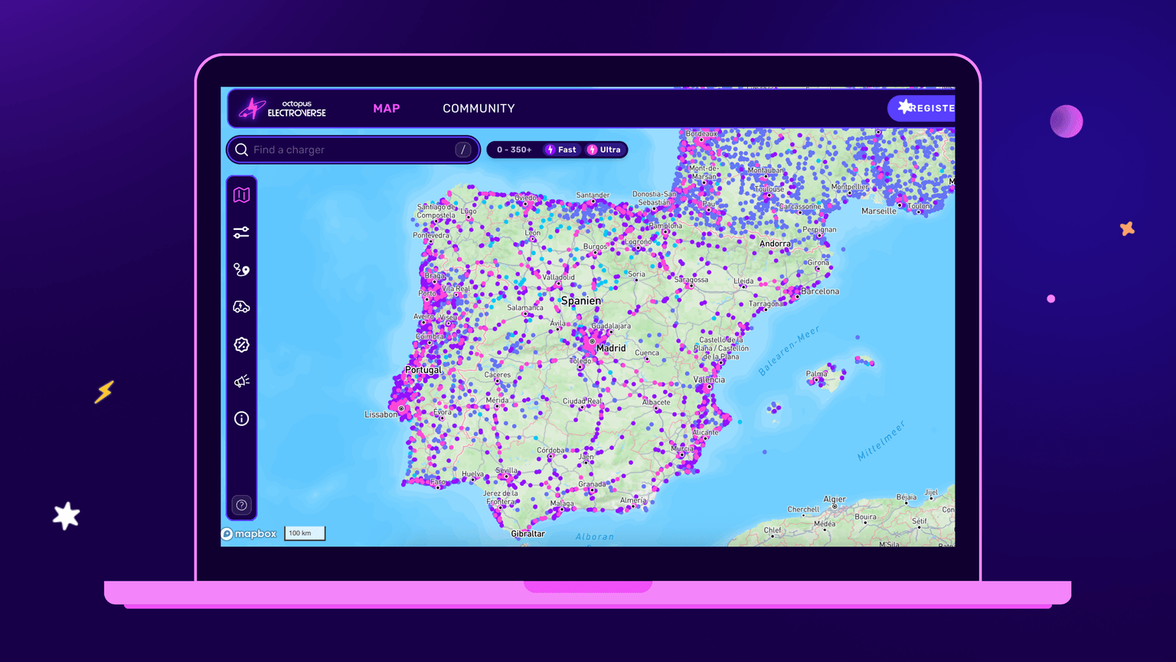The width and height of the screenshot is (1176, 662).
Task: Select the MAP tab
Action: (x=387, y=108)
